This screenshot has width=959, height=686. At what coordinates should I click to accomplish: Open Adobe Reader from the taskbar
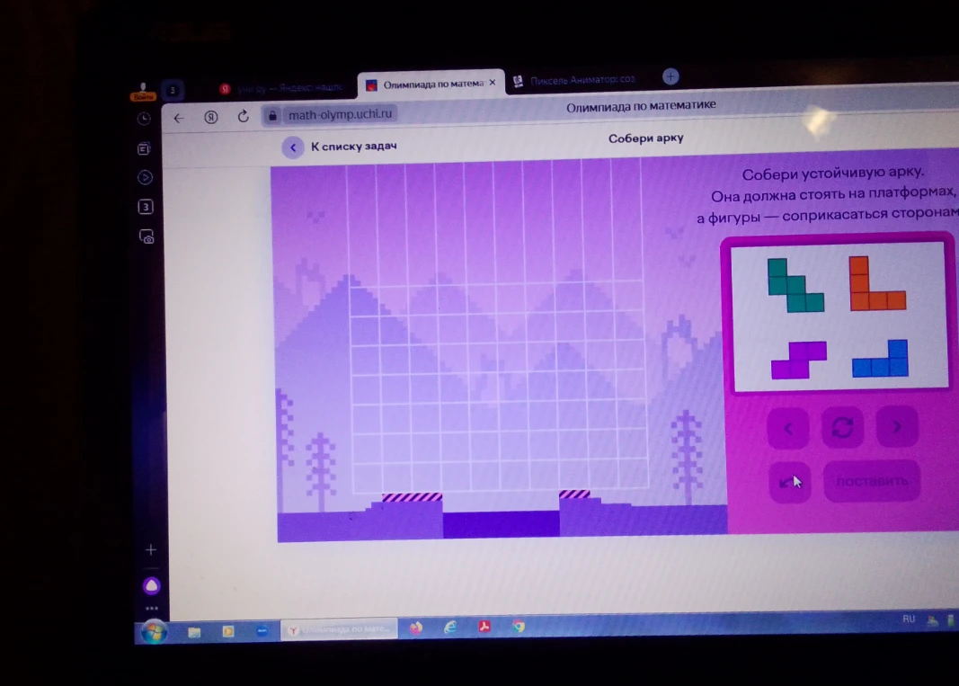click(484, 626)
